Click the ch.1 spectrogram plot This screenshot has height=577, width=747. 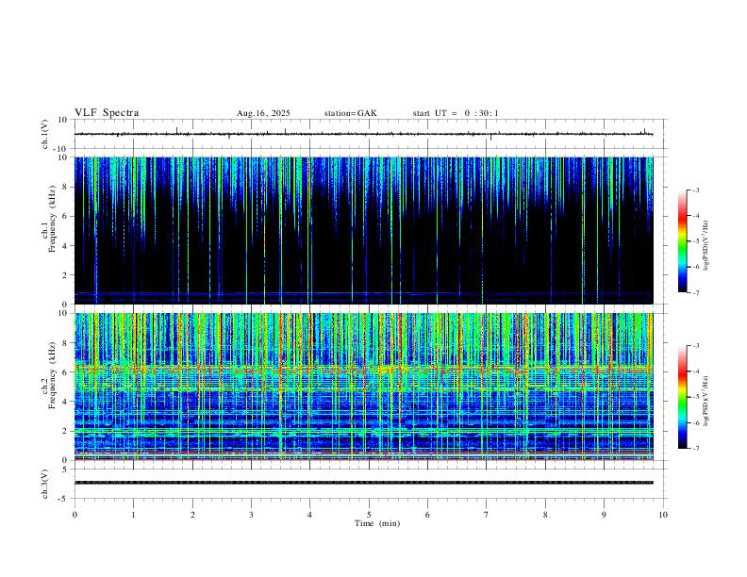(363, 230)
